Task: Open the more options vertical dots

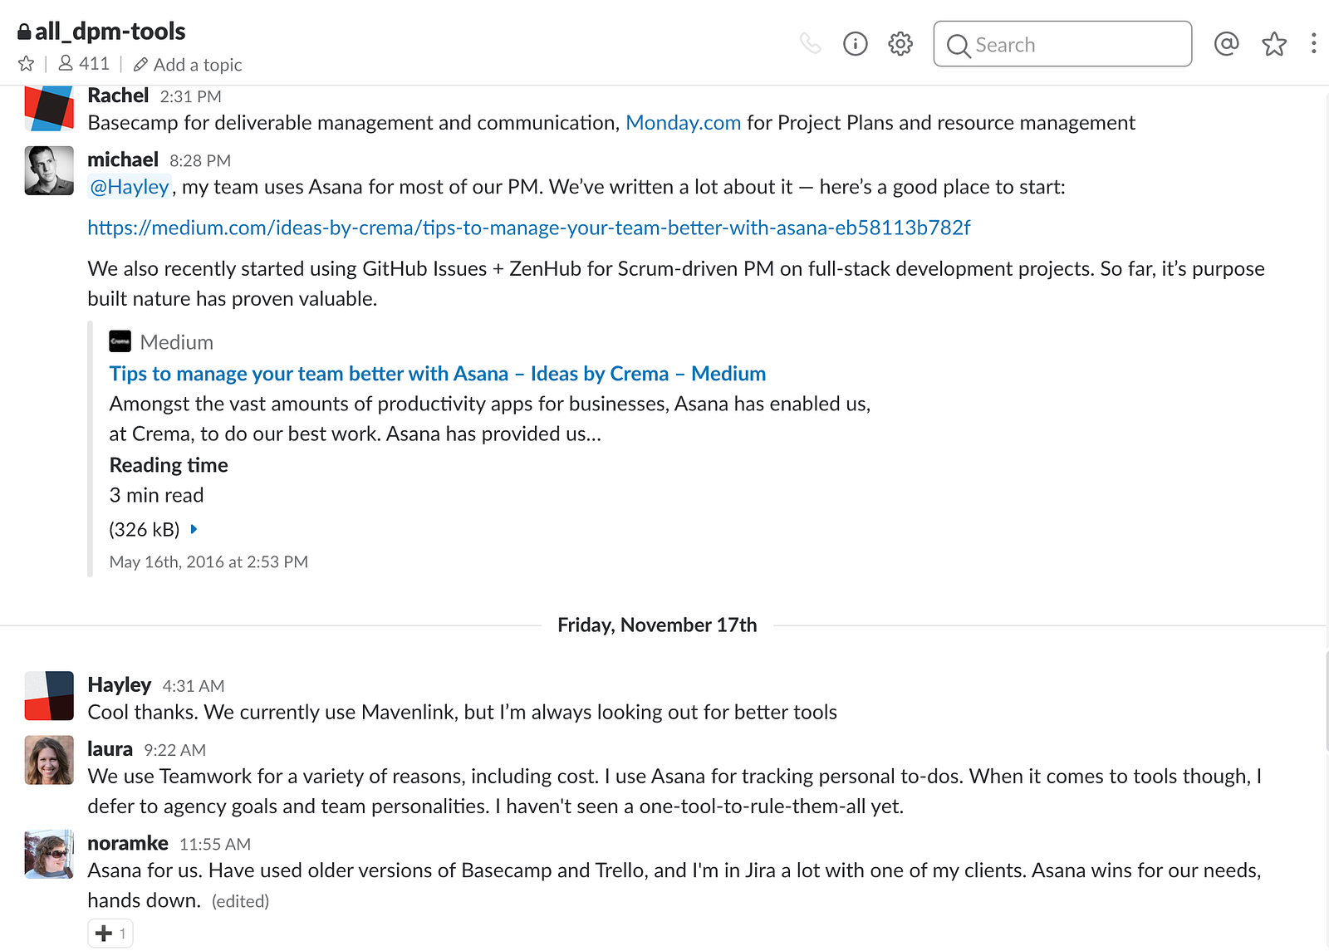Action: (1313, 43)
